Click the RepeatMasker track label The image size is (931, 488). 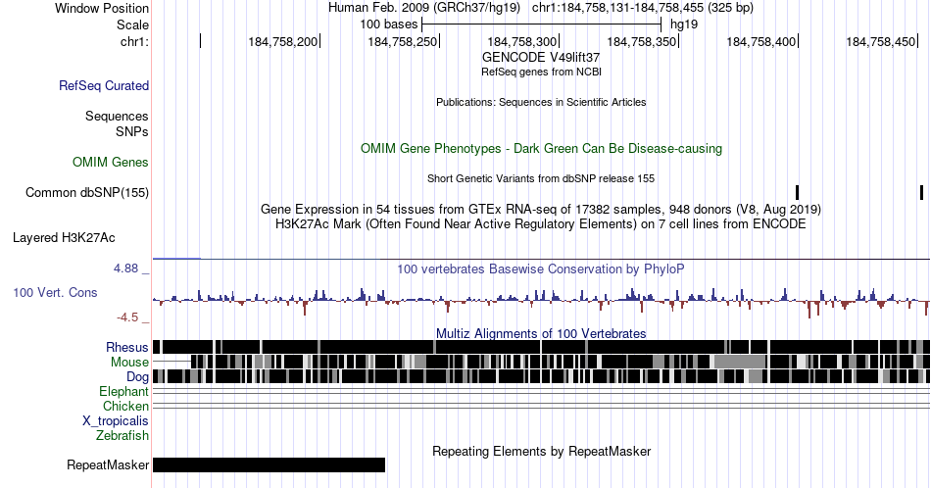coord(108,464)
